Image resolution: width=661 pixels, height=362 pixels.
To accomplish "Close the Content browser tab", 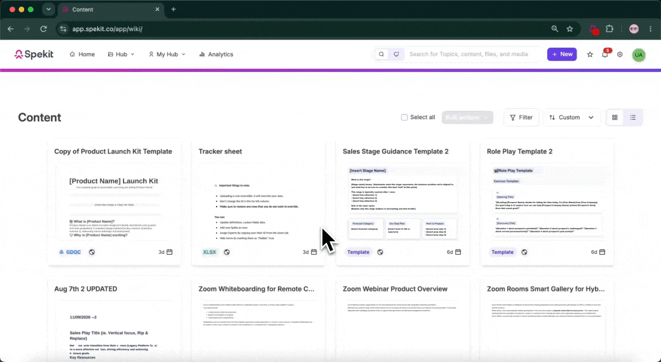I will pyautogui.click(x=158, y=10).
